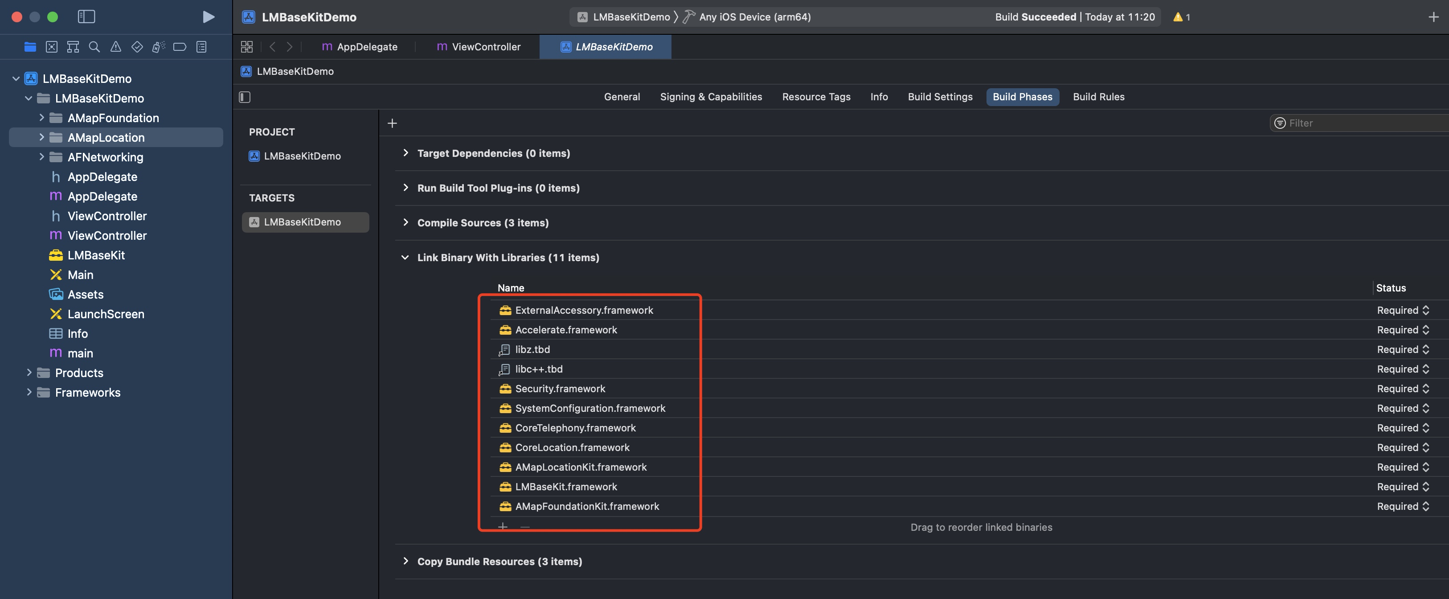This screenshot has width=1449, height=599.
Task: Click the warning indicator in the toolbar
Action: (x=1181, y=17)
